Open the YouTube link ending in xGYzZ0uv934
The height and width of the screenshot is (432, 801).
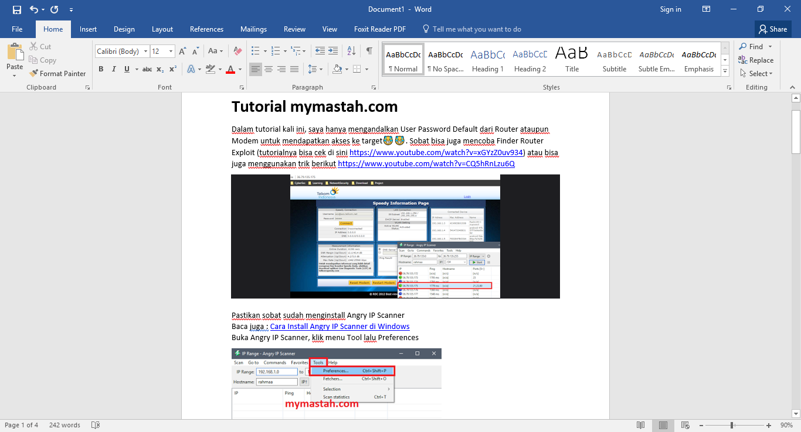pos(436,152)
